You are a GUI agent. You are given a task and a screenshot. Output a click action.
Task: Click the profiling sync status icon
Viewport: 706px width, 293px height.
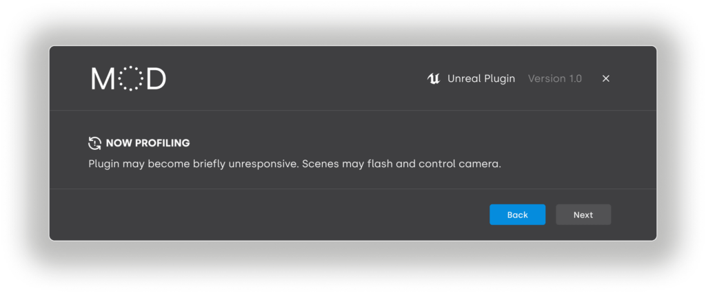(x=95, y=143)
